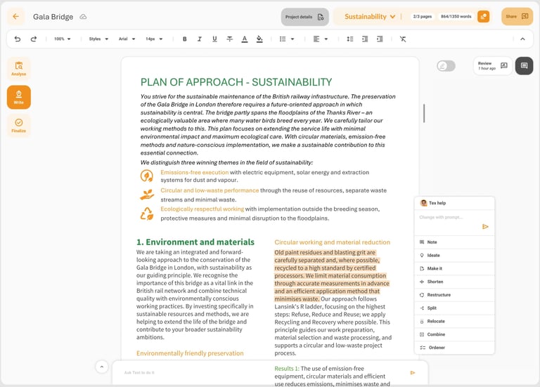Click the undo icon
The height and width of the screenshot is (387, 540).
pyautogui.click(x=18, y=39)
